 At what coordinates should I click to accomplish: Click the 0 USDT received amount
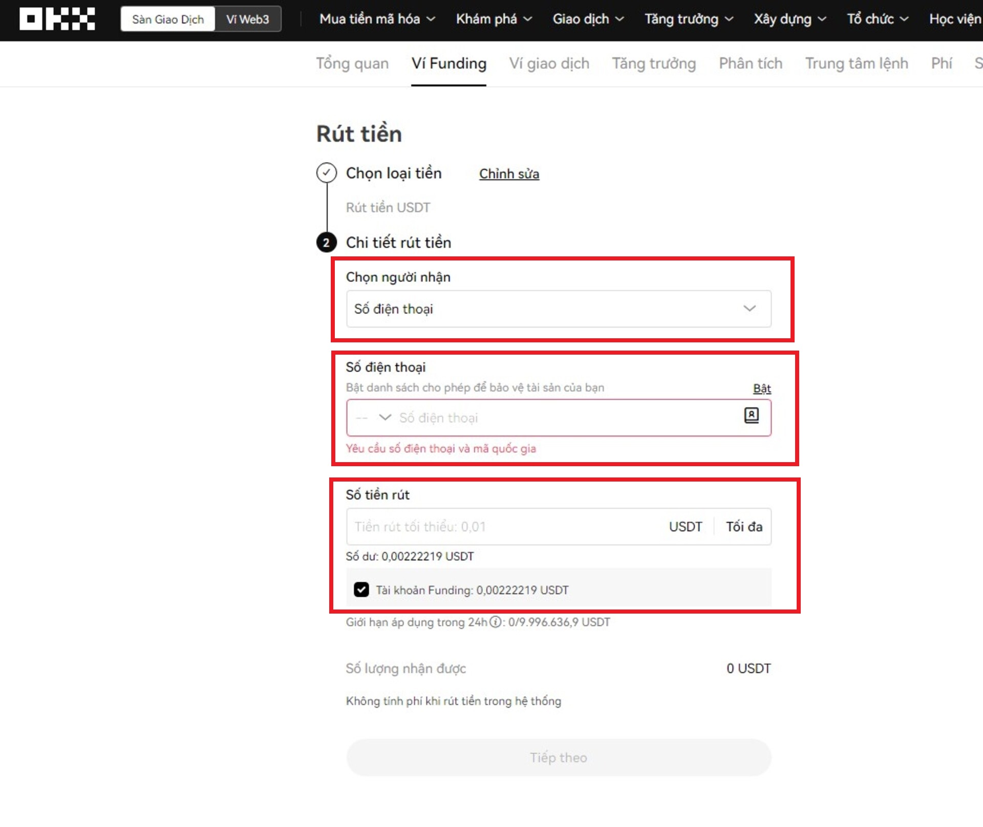(749, 668)
